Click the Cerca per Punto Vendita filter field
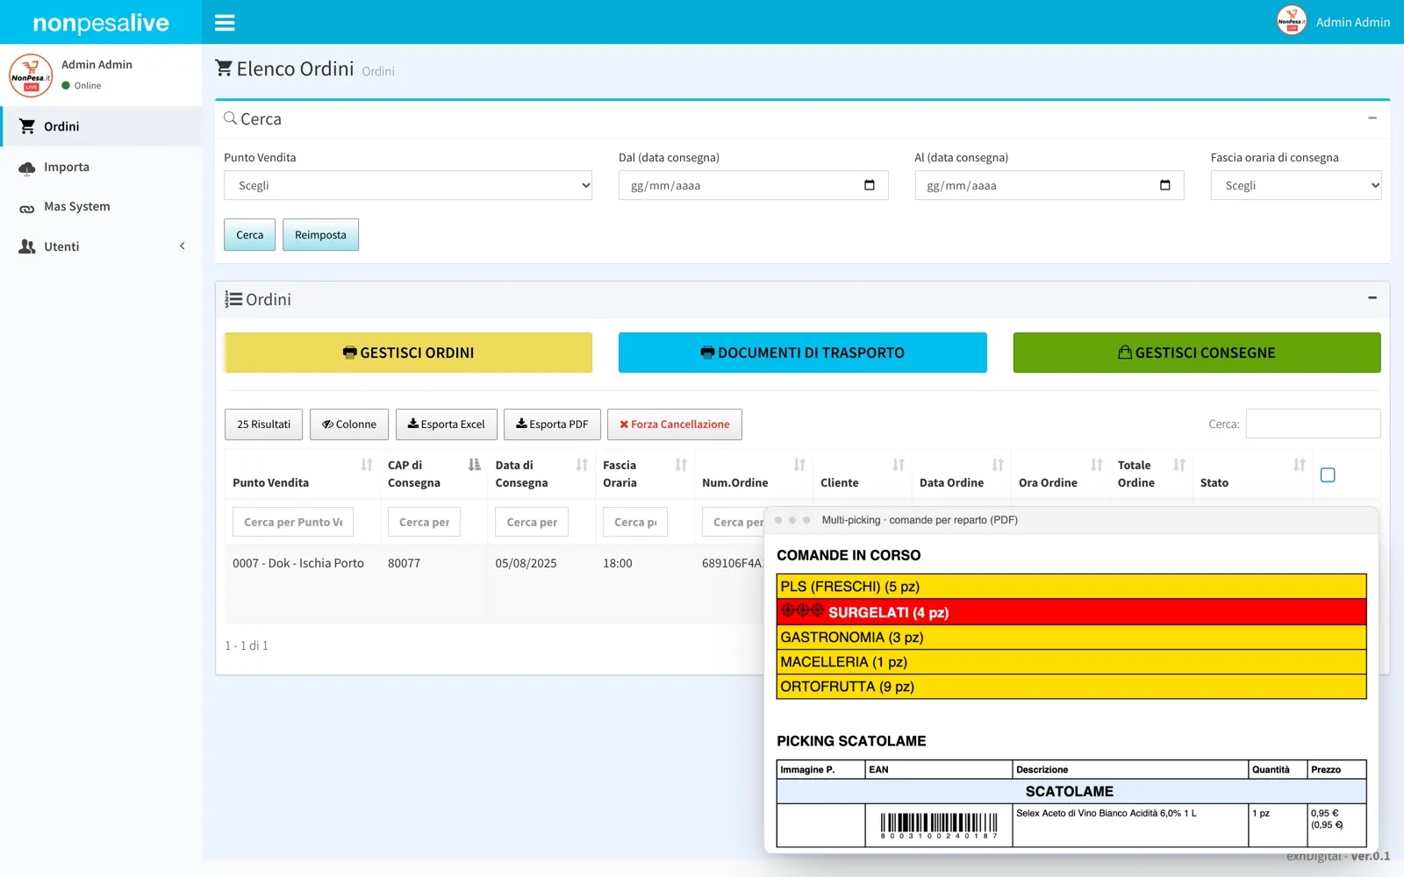The width and height of the screenshot is (1404, 877). [293, 522]
